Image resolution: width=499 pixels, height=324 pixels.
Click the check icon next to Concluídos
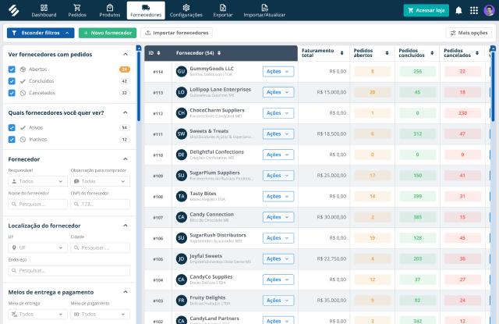pyautogui.click(x=23, y=81)
